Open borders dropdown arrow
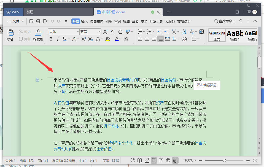The image size is (264, 167). click(x=198, y=39)
